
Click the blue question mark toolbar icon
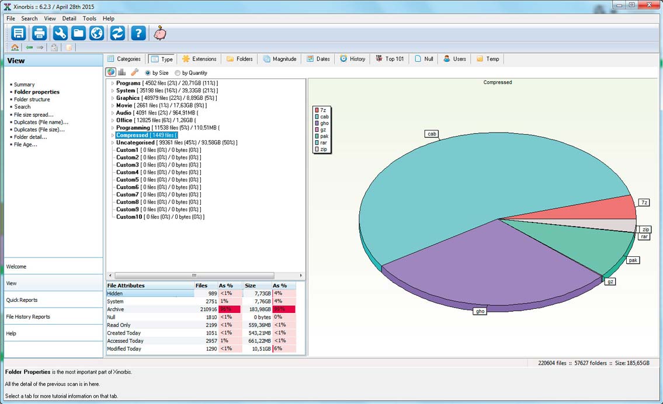[x=138, y=33]
